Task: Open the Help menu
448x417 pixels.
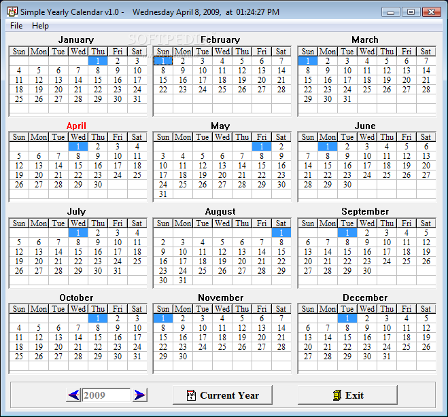Action: click(x=40, y=26)
